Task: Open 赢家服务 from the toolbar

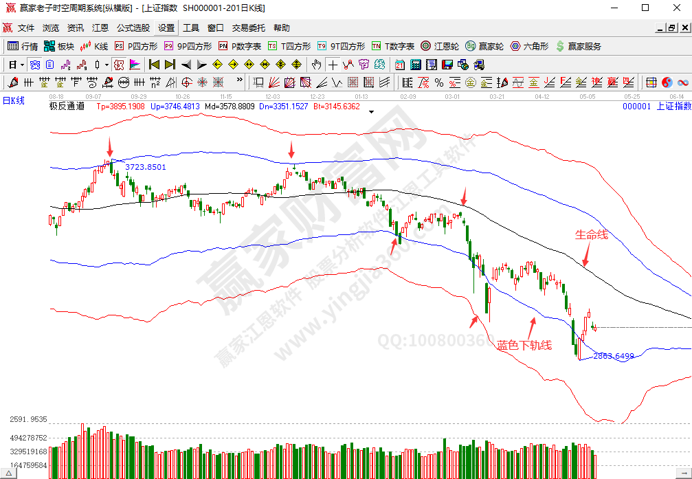Action: [578, 46]
